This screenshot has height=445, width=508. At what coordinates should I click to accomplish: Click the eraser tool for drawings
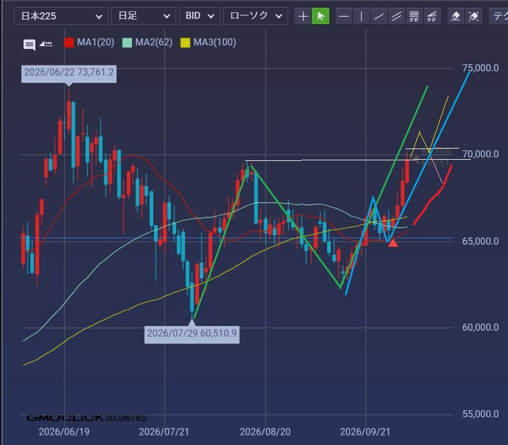tap(456, 16)
